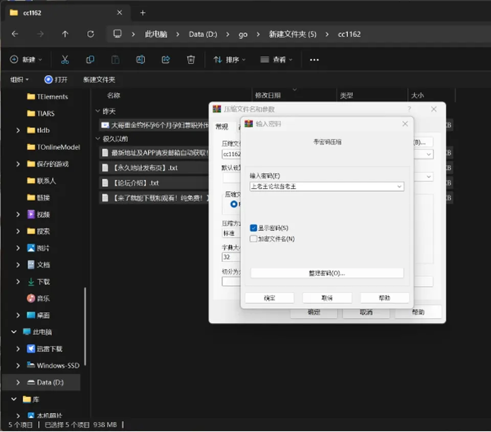Click the ? help icon in the archive dialog title bar
This screenshot has width=491, height=432.
pos(409,109)
